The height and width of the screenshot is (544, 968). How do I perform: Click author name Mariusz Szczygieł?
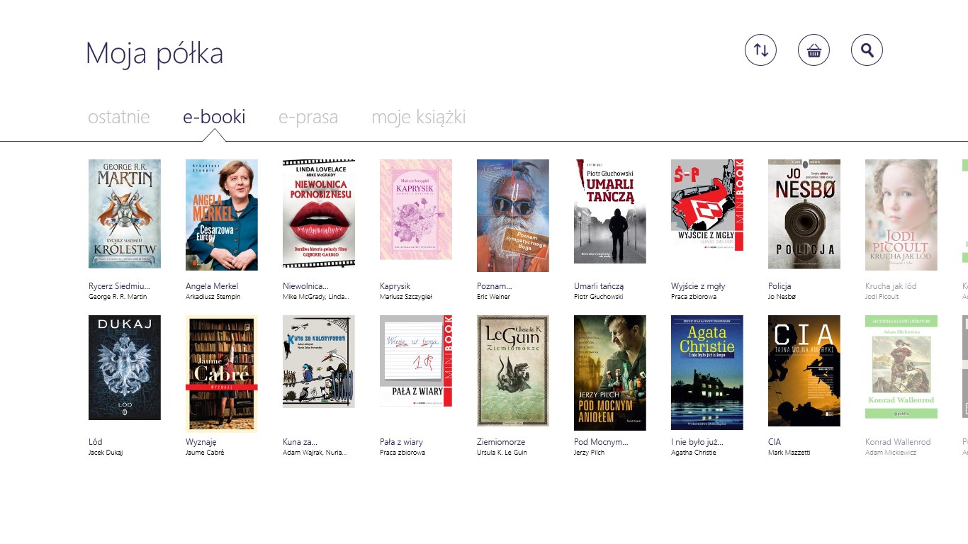pos(406,297)
